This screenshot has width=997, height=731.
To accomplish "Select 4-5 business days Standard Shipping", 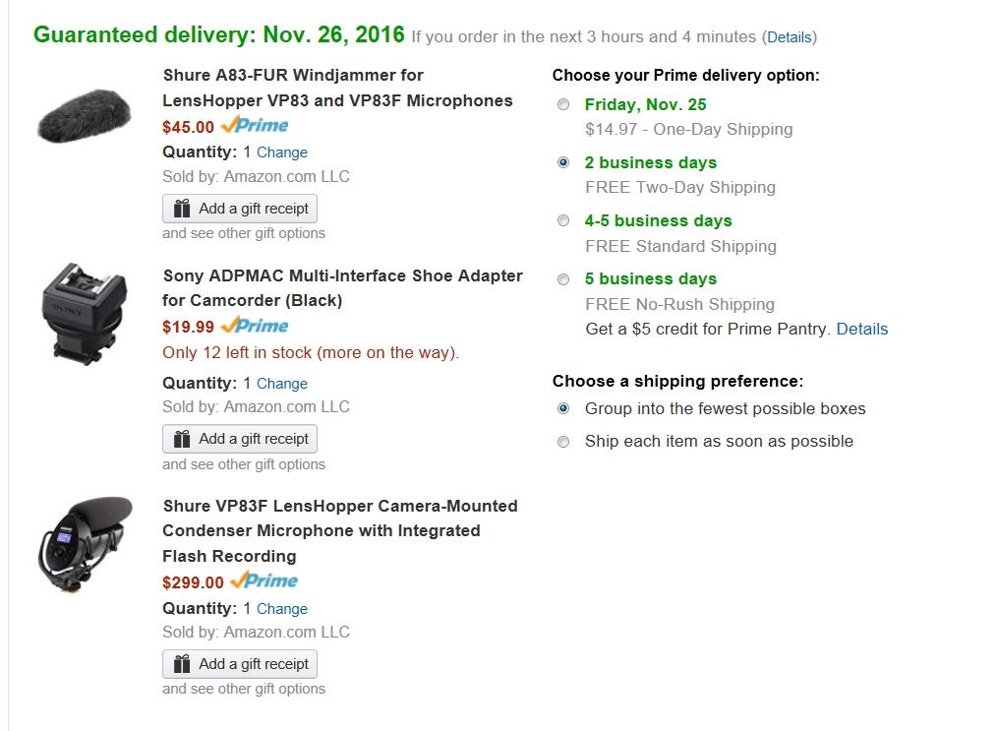I will 563,220.
